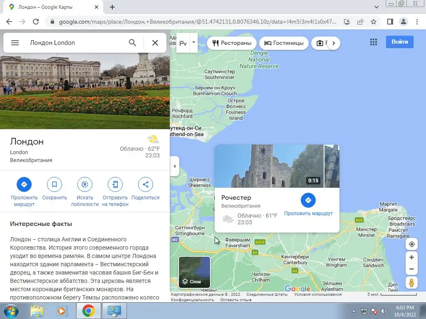This screenshot has width=426, height=319.
Task: Bookmark the page with the star icon
Action: [374, 22]
